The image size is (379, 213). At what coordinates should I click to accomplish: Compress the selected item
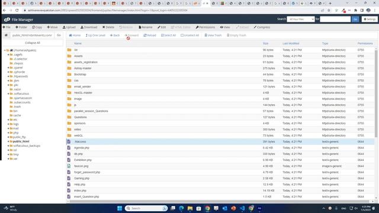[262, 27]
